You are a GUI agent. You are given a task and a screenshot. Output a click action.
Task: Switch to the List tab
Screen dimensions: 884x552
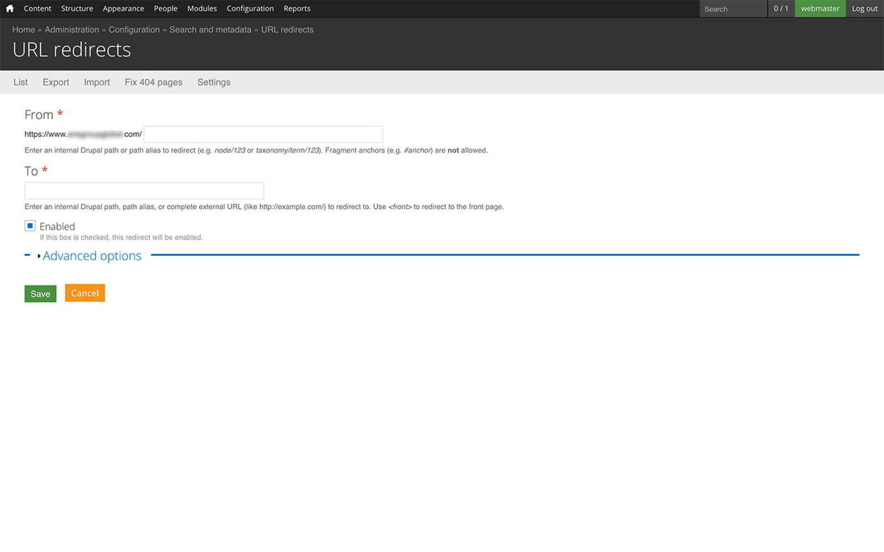20,82
